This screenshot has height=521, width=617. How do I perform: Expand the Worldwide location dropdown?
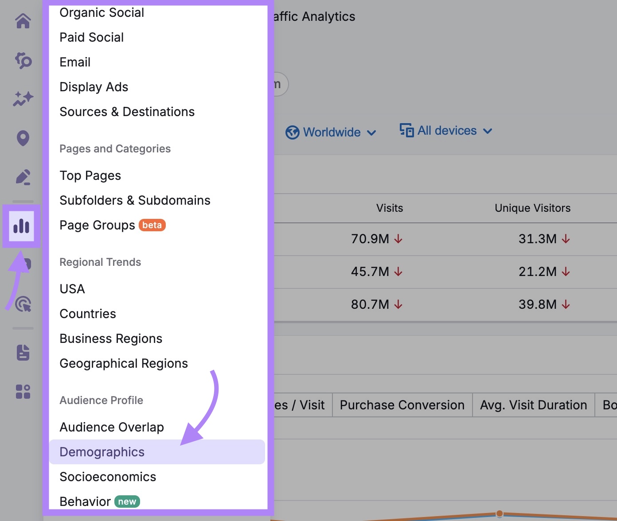click(332, 132)
